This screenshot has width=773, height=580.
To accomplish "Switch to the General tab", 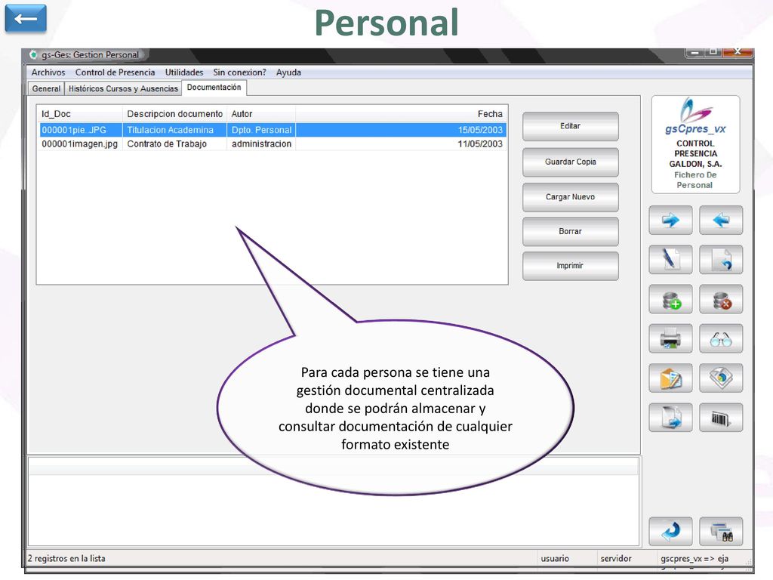I will [46, 88].
